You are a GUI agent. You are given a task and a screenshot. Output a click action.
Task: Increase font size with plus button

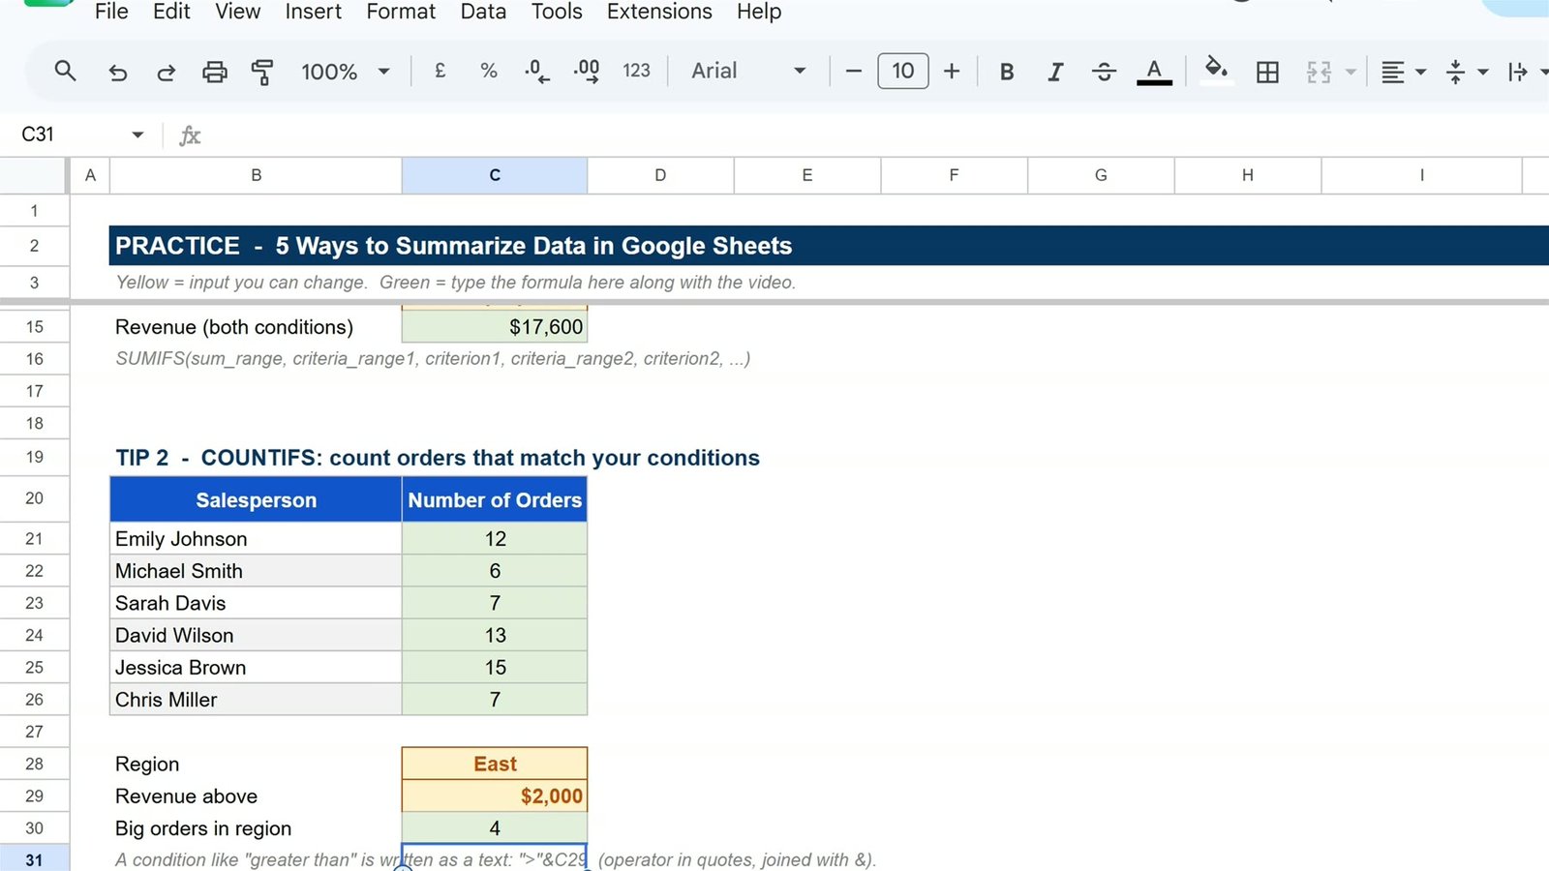point(952,71)
